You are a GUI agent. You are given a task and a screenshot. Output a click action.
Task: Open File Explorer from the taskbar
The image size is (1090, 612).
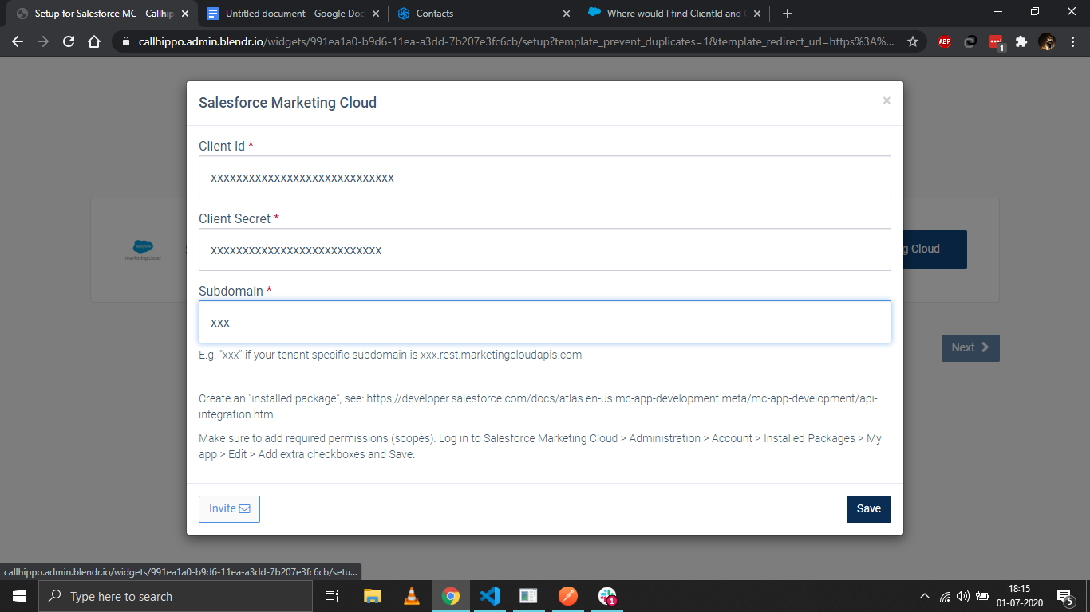[373, 596]
